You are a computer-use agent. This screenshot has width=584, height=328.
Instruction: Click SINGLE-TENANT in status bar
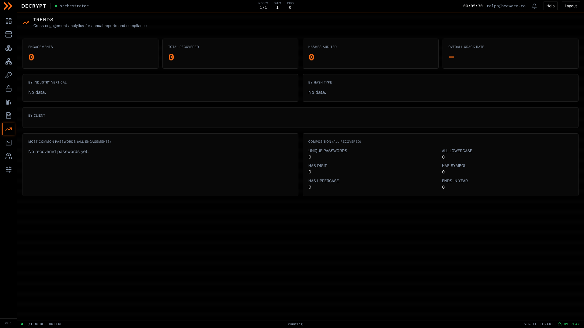click(538, 324)
